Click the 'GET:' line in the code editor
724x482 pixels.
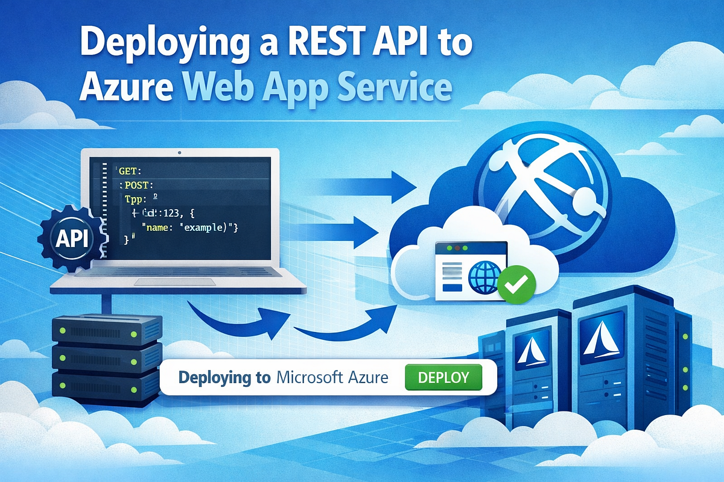[130, 170]
